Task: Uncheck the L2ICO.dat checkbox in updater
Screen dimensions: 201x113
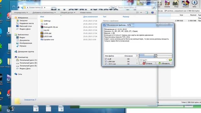Action: point(106,64)
